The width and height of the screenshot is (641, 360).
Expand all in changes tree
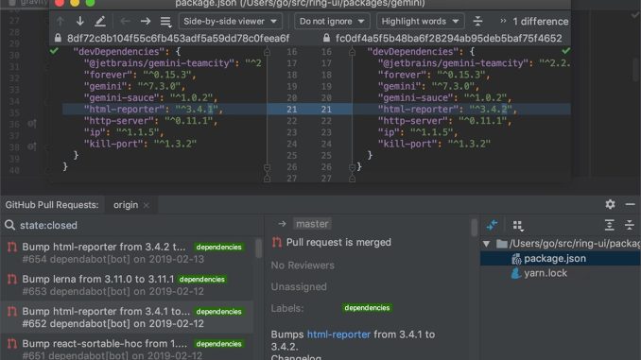coord(609,225)
